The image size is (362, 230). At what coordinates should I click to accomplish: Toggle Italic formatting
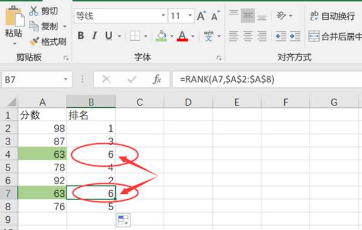tap(94, 36)
